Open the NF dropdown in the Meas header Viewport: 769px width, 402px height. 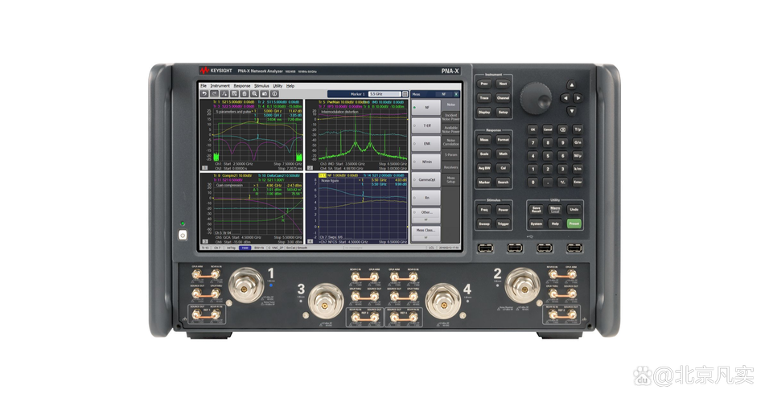(444, 94)
